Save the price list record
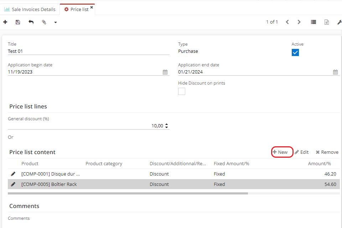342x228 pixels. tap(18, 22)
